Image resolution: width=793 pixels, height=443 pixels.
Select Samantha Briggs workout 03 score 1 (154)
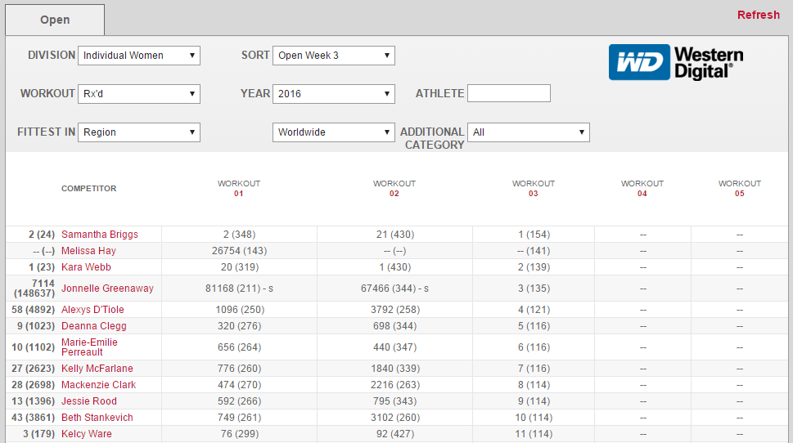534,235
